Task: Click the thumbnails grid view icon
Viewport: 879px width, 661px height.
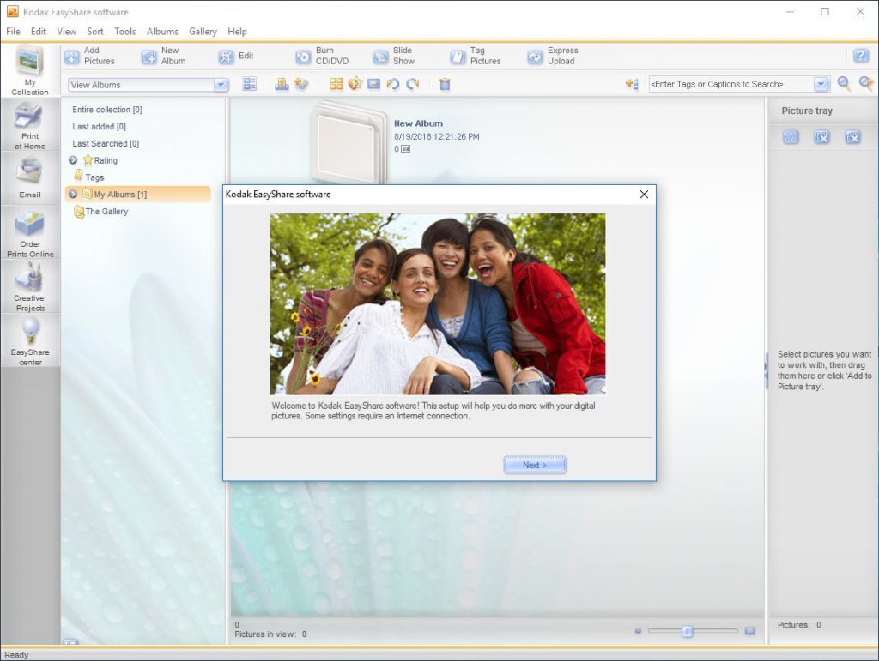Action: [336, 84]
